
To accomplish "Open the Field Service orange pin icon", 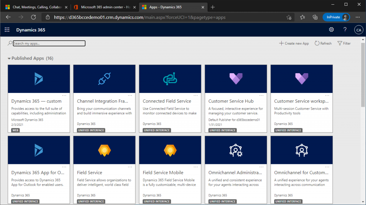I will [x=104, y=150].
